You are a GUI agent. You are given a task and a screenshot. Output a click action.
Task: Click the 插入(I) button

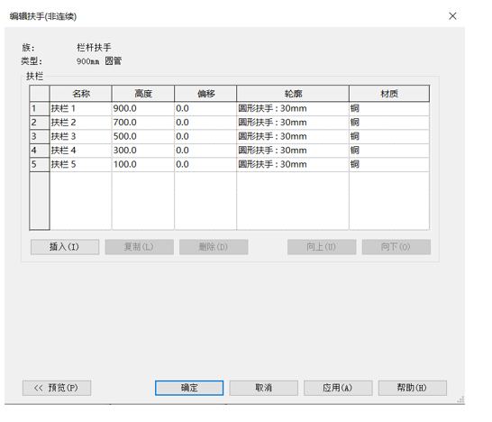click(x=65, y=247)
